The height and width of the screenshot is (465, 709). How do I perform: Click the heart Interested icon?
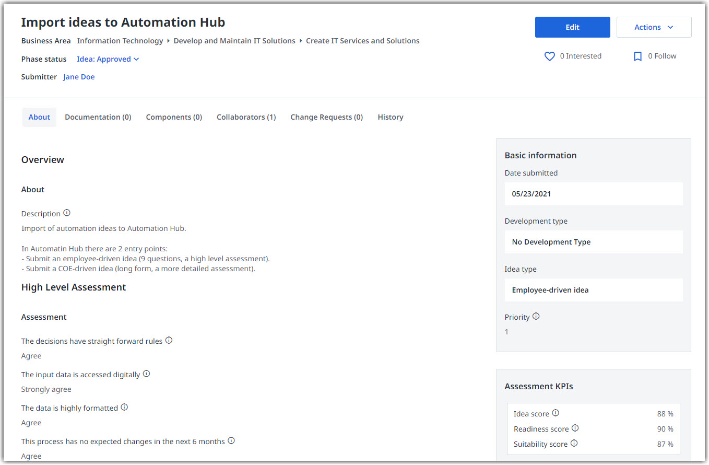(549, 56)
